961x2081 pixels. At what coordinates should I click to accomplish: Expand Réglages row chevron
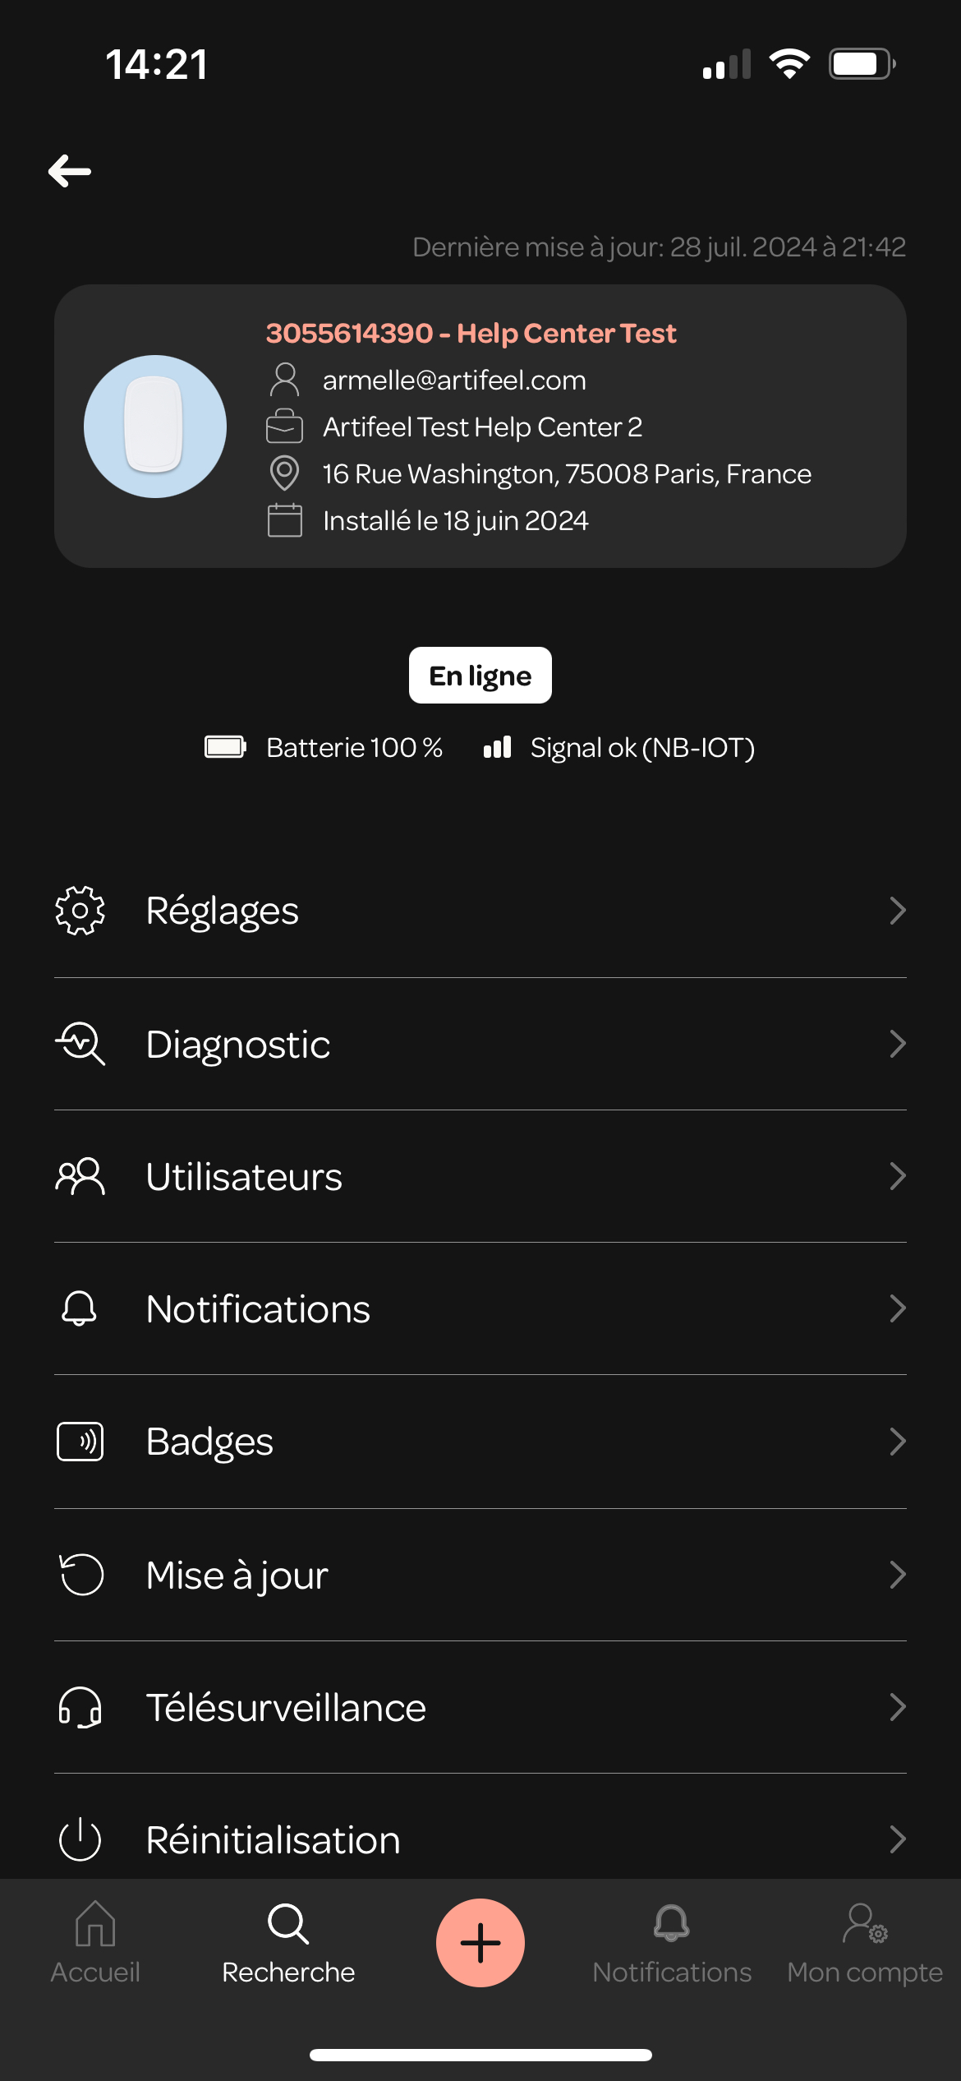tap(898, 911)
